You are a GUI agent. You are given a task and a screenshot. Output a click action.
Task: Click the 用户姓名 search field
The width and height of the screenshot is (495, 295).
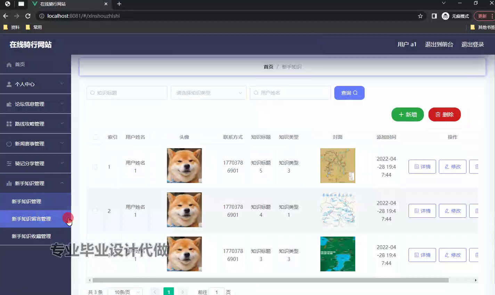point(290,93)
